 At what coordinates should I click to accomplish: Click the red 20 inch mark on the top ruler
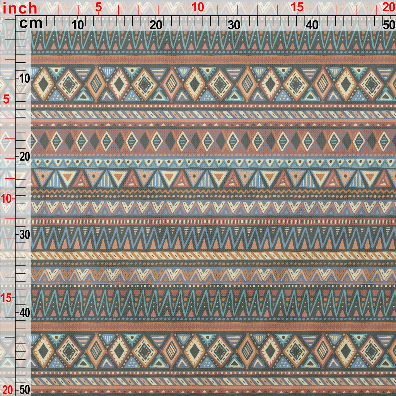pyautogui.click(x=388, y=7)
